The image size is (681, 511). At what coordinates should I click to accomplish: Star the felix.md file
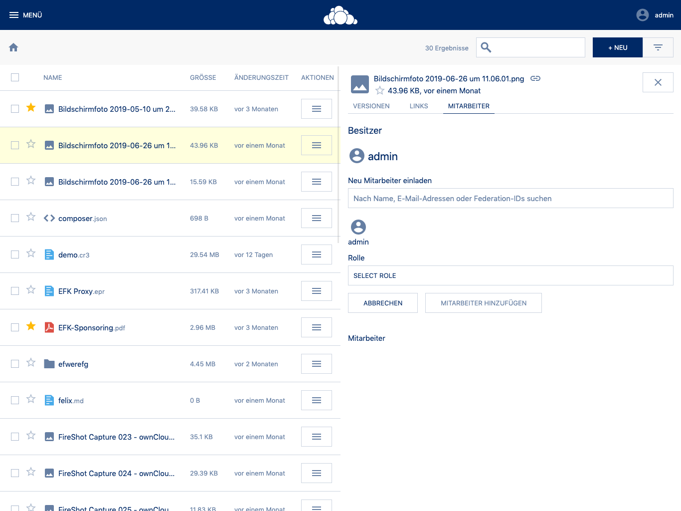pos(31,399)
